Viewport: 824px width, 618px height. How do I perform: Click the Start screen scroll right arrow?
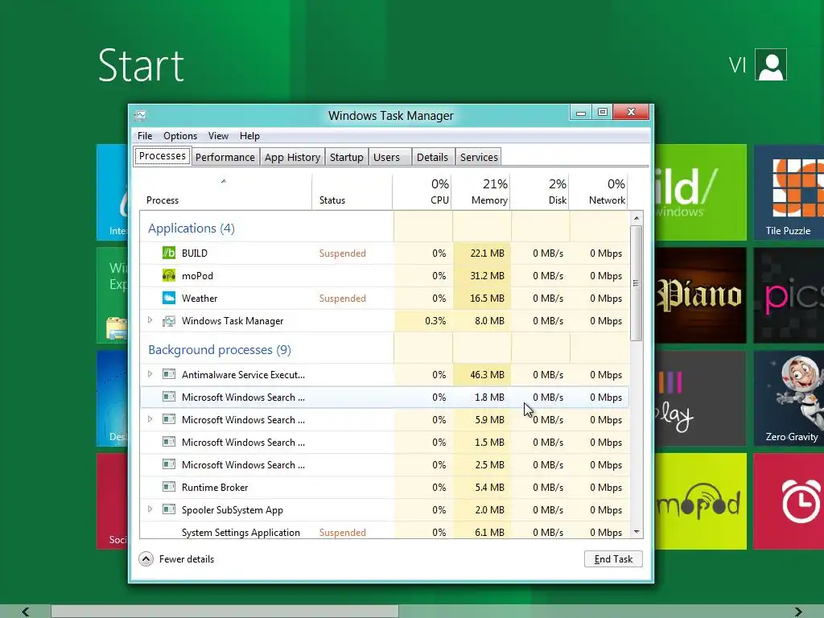coord(798,612)
